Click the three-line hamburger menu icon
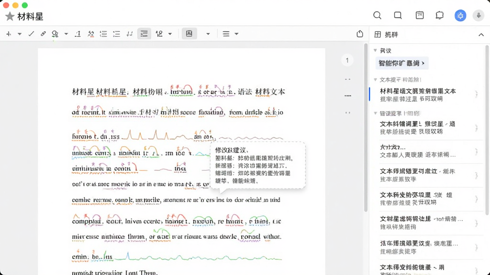This screenshot has height=275, width=490. (x=226, y=34)
